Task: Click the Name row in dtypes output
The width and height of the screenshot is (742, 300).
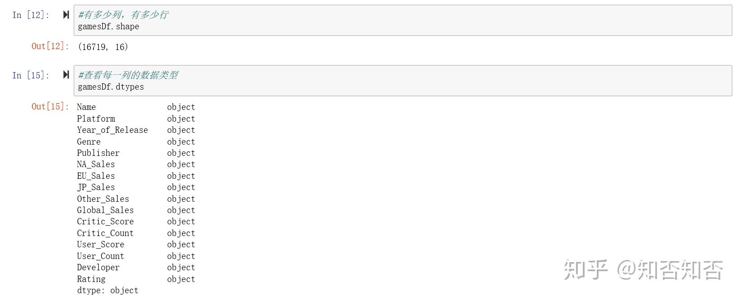Action: (x=136, y=107)
